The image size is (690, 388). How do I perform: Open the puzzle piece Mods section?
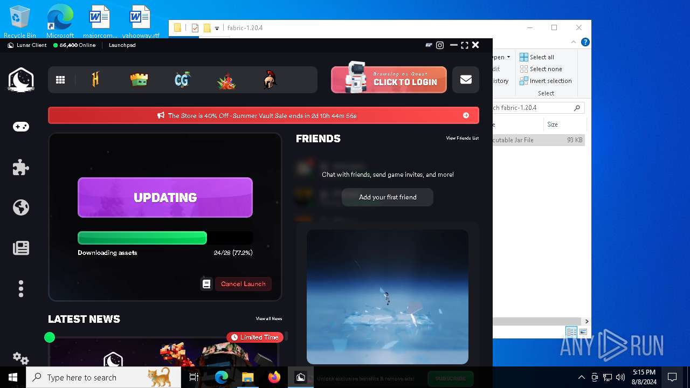pyautogui.click(x=21, y=167)
